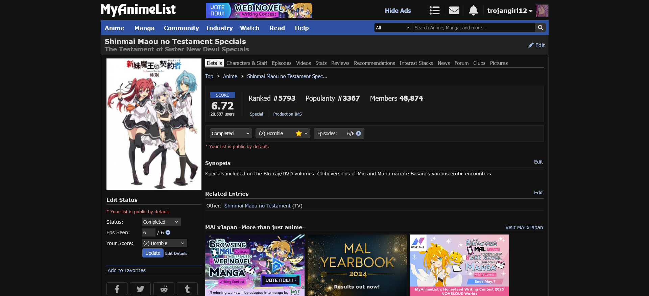The width and height of the screenshot is (649, 296).
Task: Click the search anime text field
Action: click(x=473, y=28)
